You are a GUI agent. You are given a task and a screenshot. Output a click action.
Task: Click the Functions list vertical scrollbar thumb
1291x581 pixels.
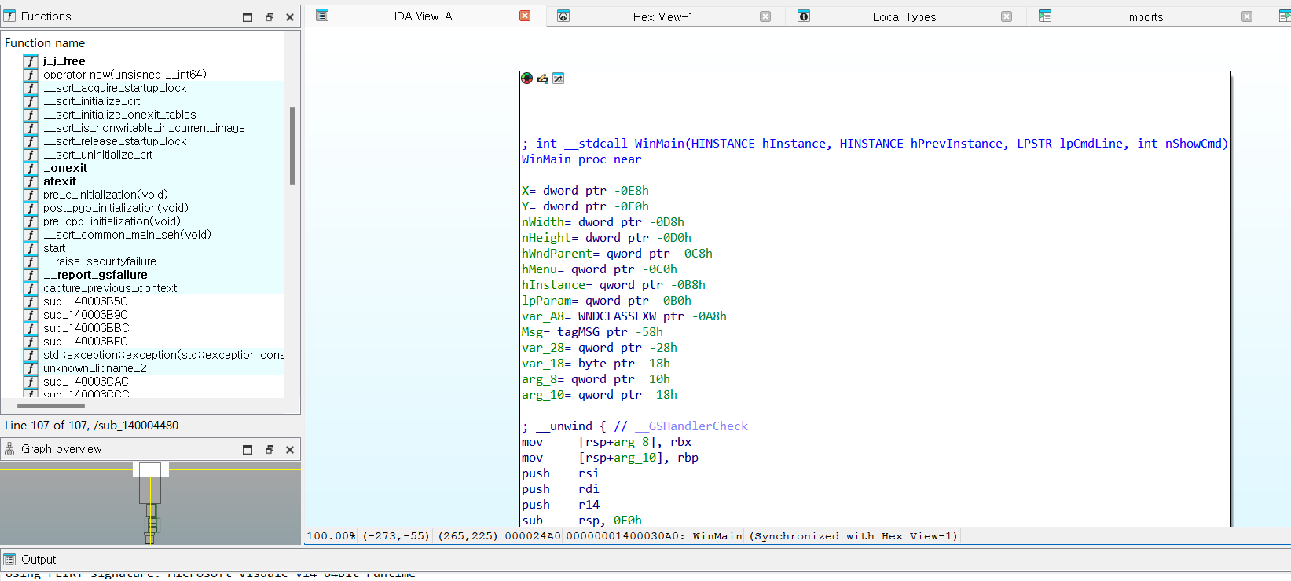pyautogui.click(x=292, y=145)
